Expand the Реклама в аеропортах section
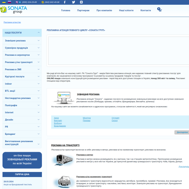The width and height of the screenshot is (189, 189). (x=22, y=55)
